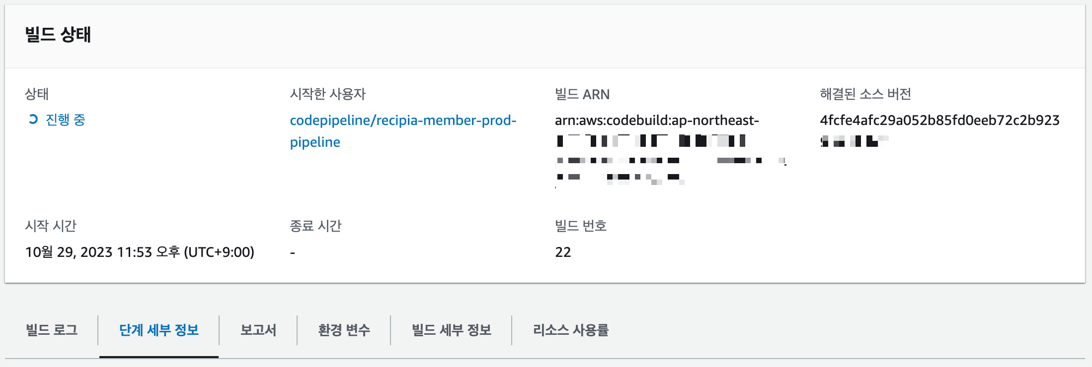Switch to the 보고서 tab
Viewport: 1092px width, 367px height.
(259, 330)
